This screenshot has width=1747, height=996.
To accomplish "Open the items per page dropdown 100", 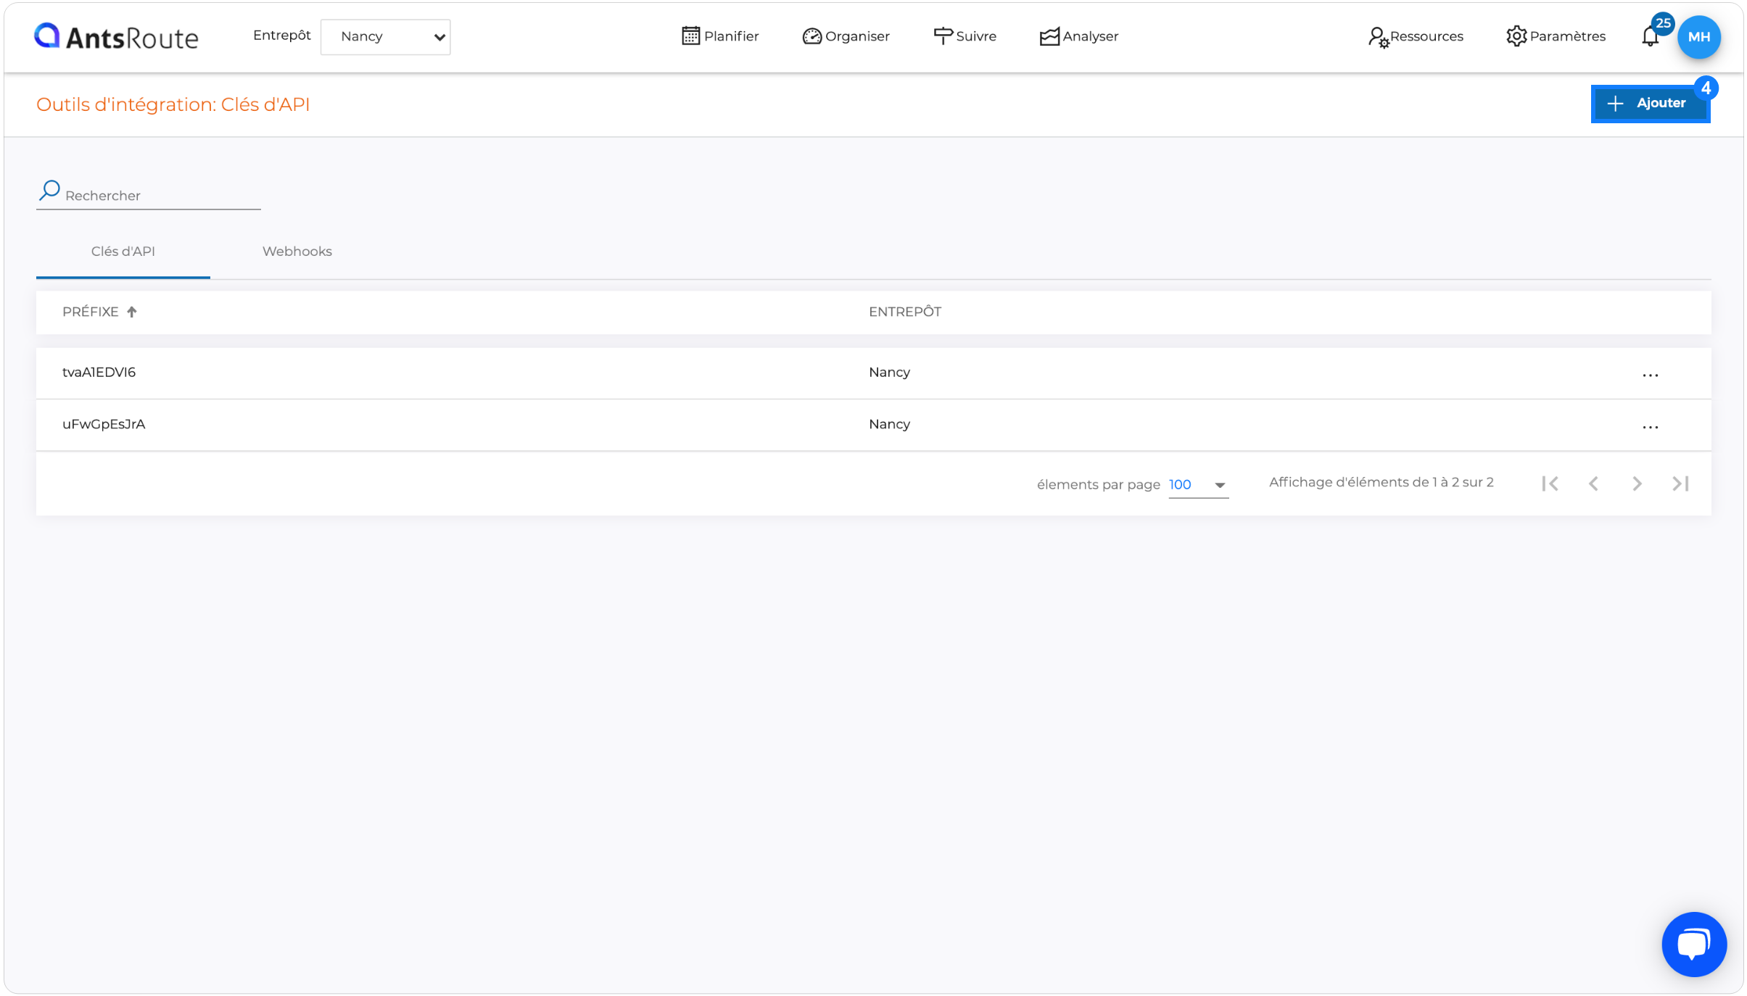I will (1199, 485).
